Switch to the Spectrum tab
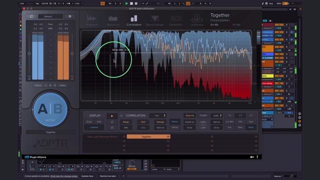This screenshot has width=320, height=180. coord(113,20)
